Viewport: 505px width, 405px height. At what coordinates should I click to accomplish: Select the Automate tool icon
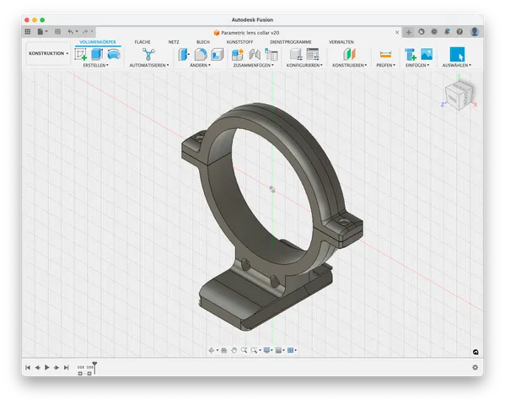click(148, 54)
